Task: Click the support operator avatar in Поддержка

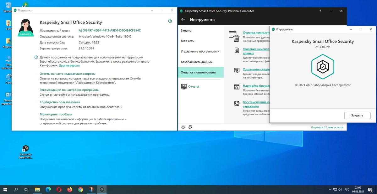Action: click(25, 28)
